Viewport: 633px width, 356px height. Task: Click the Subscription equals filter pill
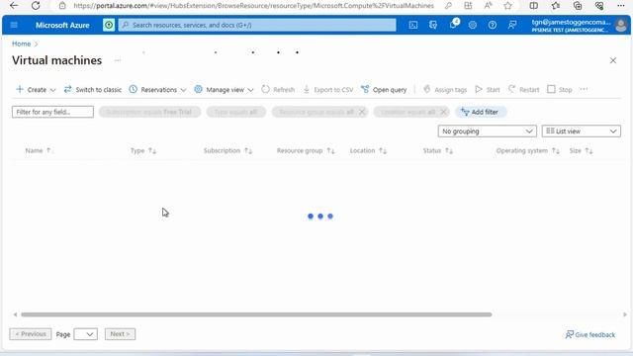[x=149, y=112]
